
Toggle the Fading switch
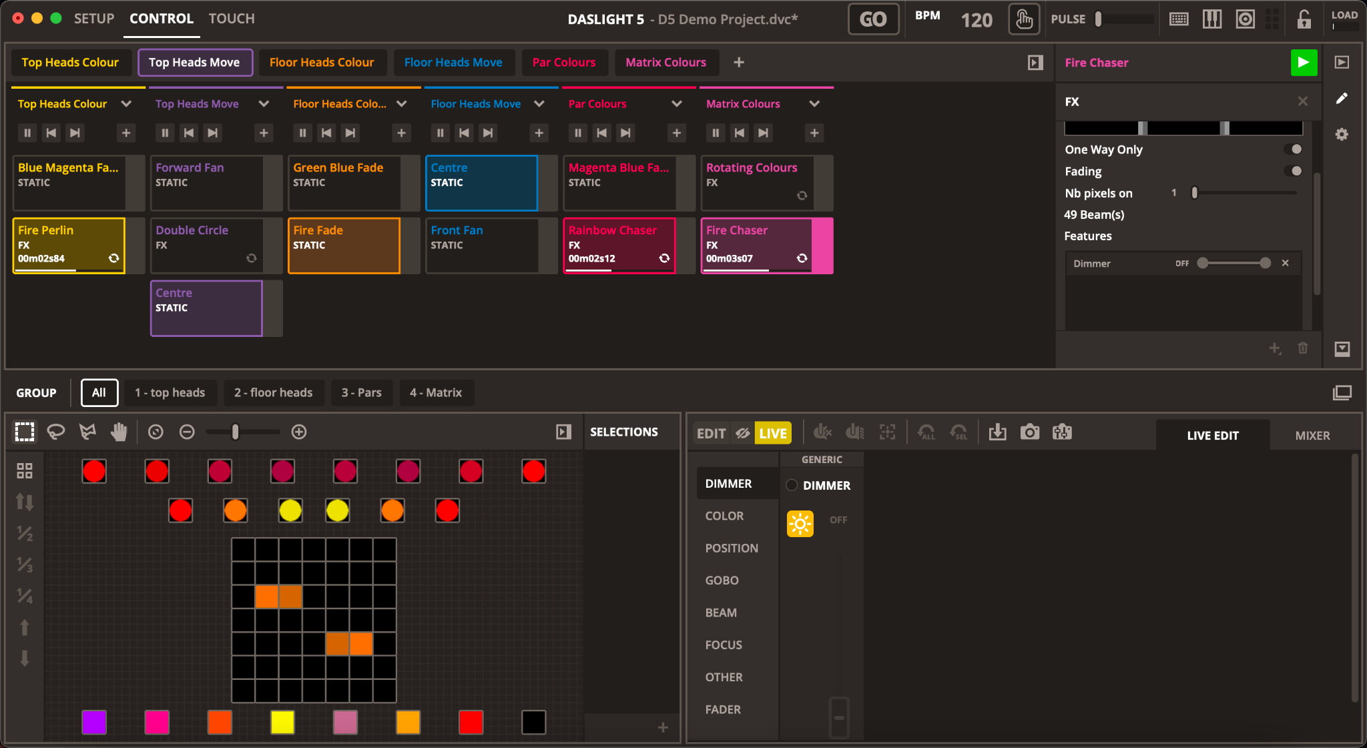[1293, 171]
